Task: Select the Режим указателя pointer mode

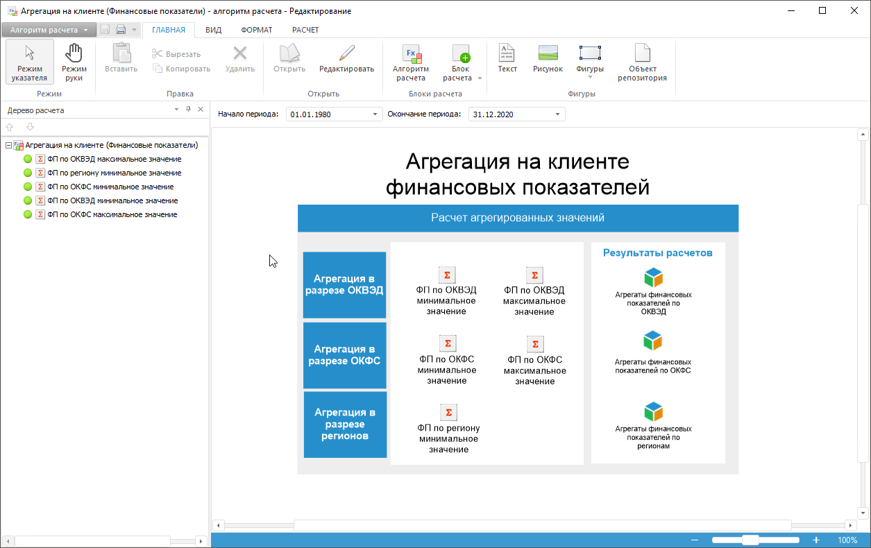Action: [x=29, y=61]
